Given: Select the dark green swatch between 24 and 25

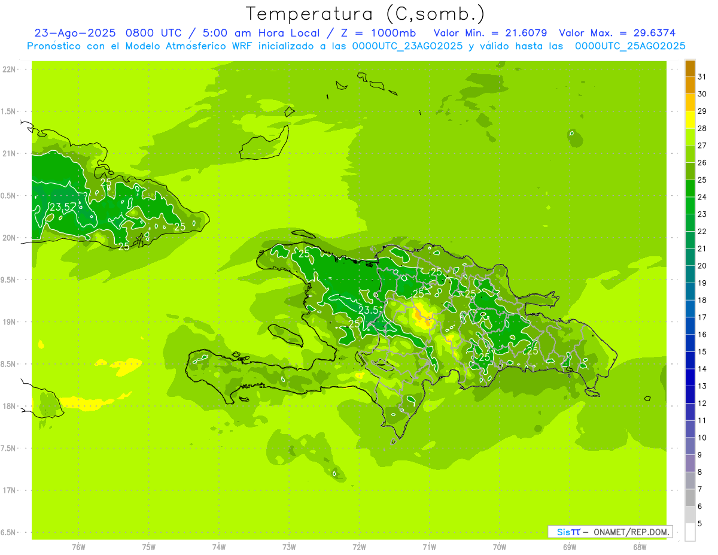Looking at the screenshot, I should (x=690, y=189).
